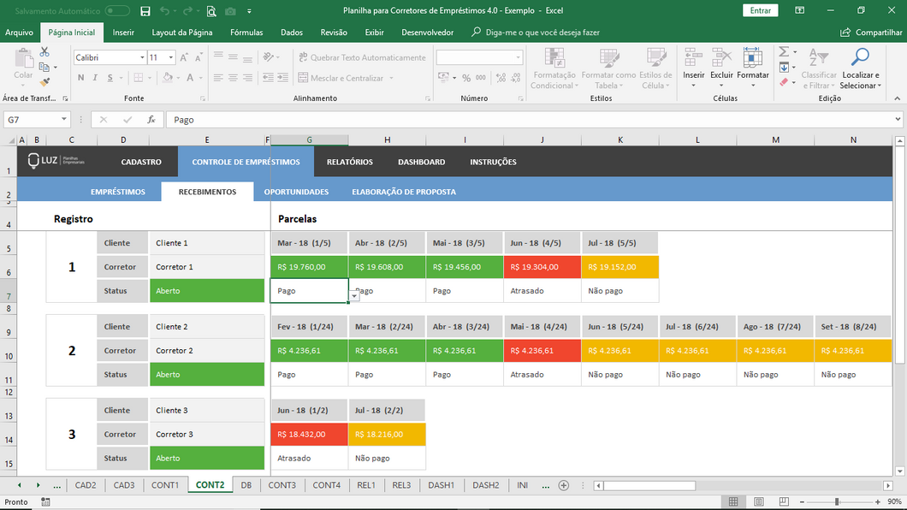Undo the last action
Image resolution: width=907 pixels, height=510 pixels.
pyautogui.click(x=165, y=11)
